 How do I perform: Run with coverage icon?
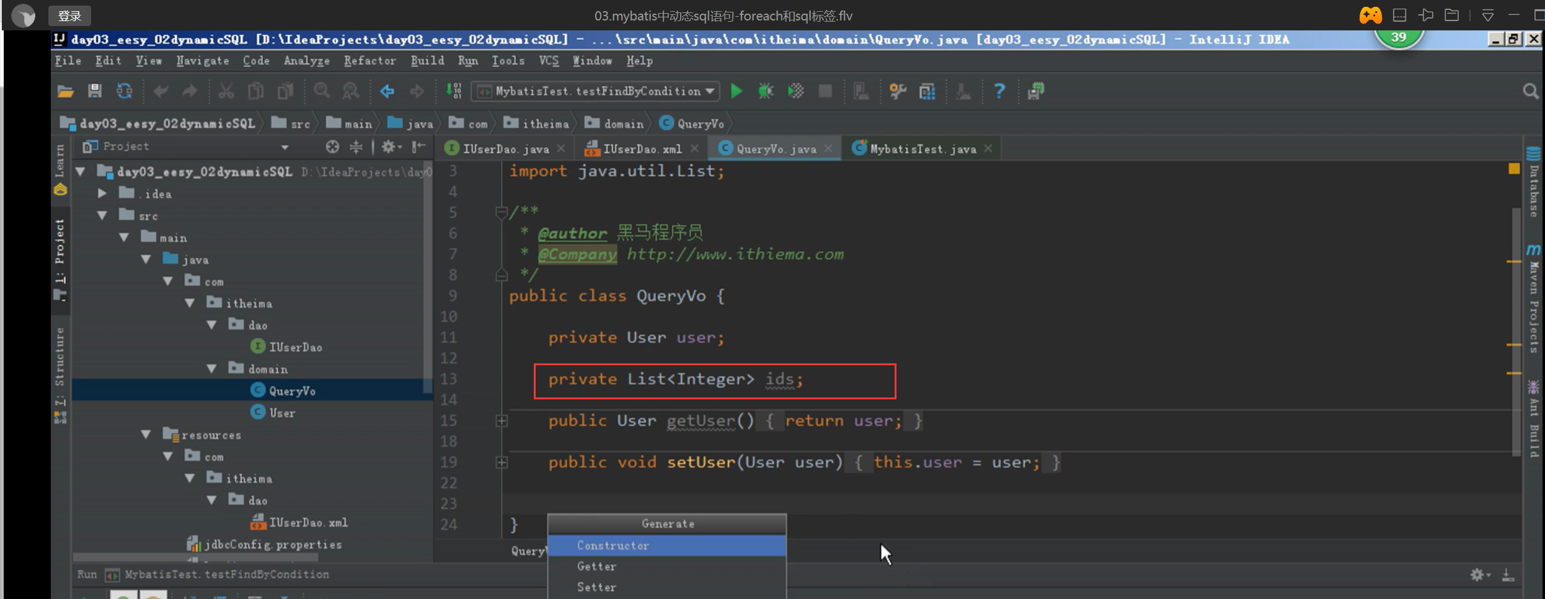[796, 92]
